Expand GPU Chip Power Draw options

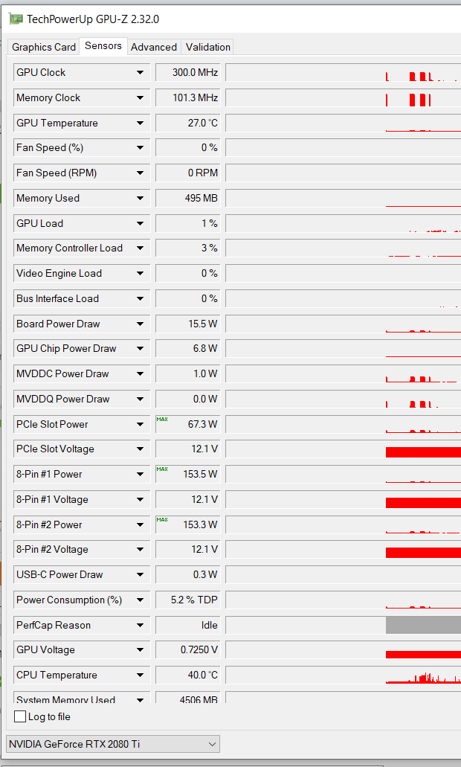(x=140, y=349)
